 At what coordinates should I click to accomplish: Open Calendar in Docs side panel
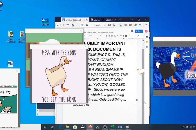point(147,37)
